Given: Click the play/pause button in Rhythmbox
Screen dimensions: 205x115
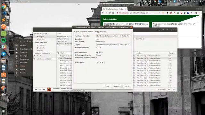Looking at the screenshot, I should coord(40,89).
